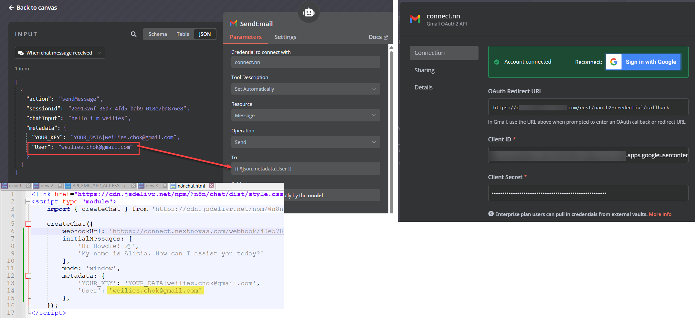This screenshot has height=318, width=695.
Task: Click credential field showing connect.nn
Action: [x=306, y=62]
